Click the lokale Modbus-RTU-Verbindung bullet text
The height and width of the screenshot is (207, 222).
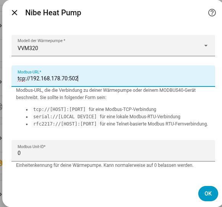[x=140, y=117]
